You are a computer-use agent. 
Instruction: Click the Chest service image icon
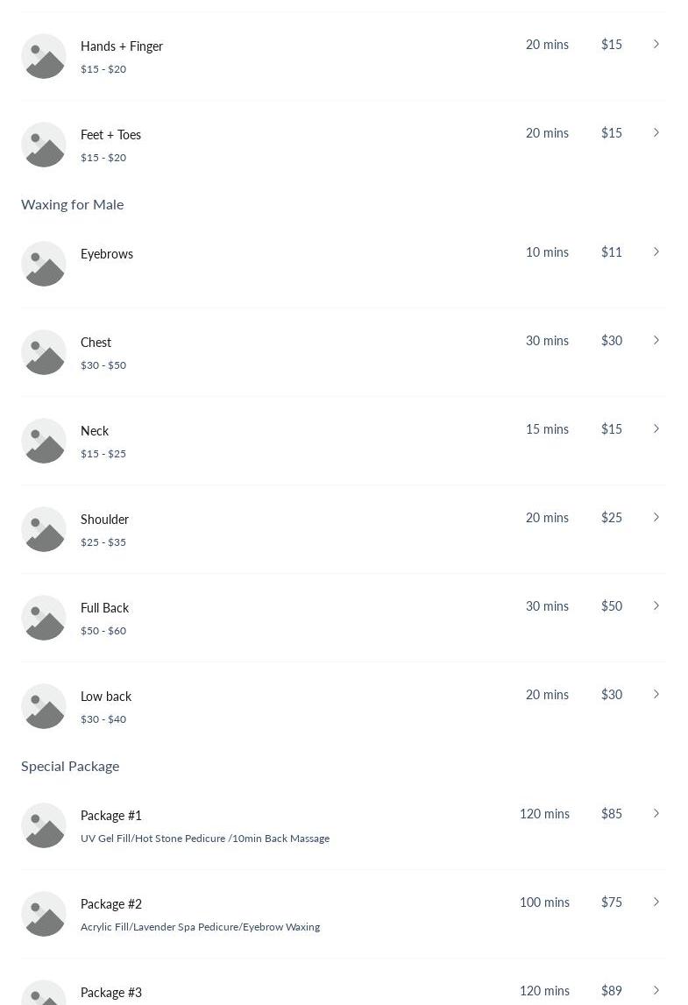44,352
